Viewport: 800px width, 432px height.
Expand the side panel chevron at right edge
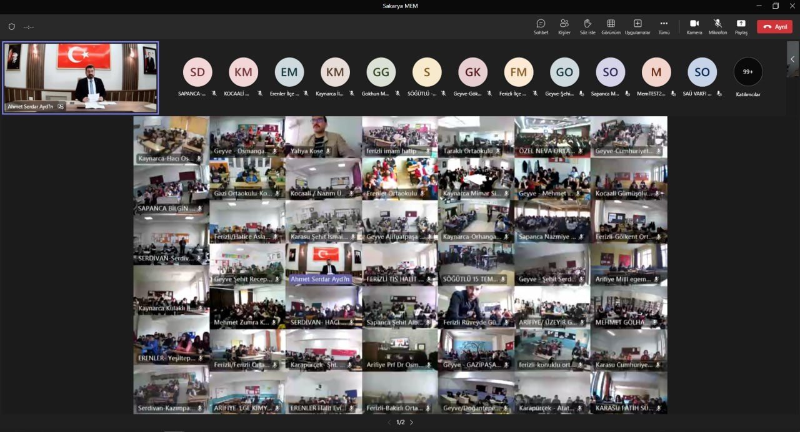[792, 59]
